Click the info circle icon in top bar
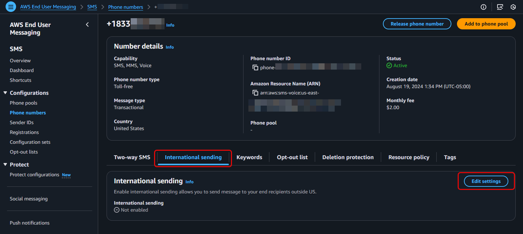The image size is (523, 234). pos(484,7)
